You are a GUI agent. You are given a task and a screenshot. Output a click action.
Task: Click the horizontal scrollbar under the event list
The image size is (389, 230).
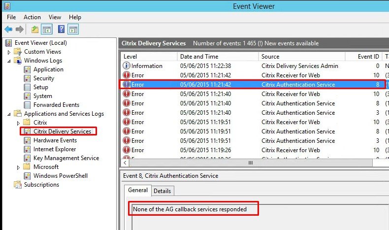click(x=250, y=163)
